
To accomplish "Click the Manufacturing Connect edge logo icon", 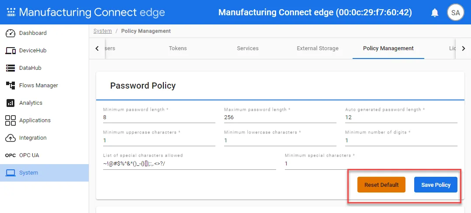I will point(11,12).
